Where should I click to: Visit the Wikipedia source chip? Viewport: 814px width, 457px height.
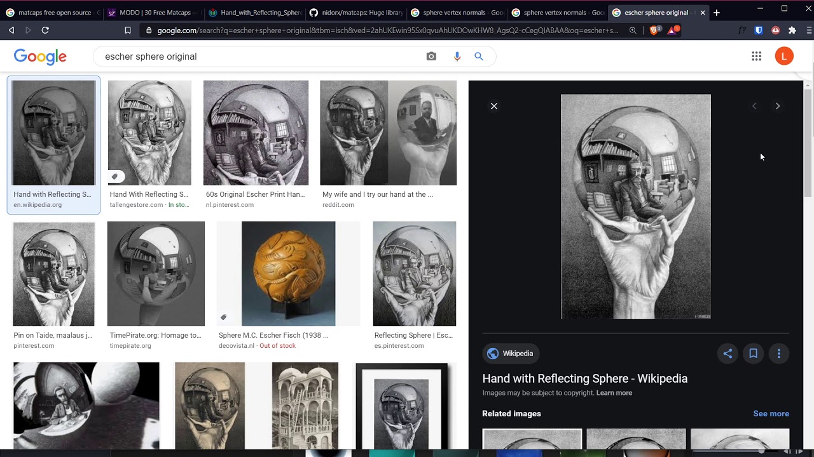coord(511,354)
